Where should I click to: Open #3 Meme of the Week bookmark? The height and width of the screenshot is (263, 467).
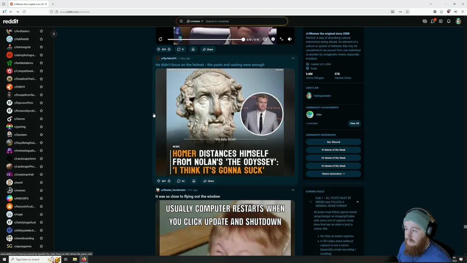click(x=333, y=166)
